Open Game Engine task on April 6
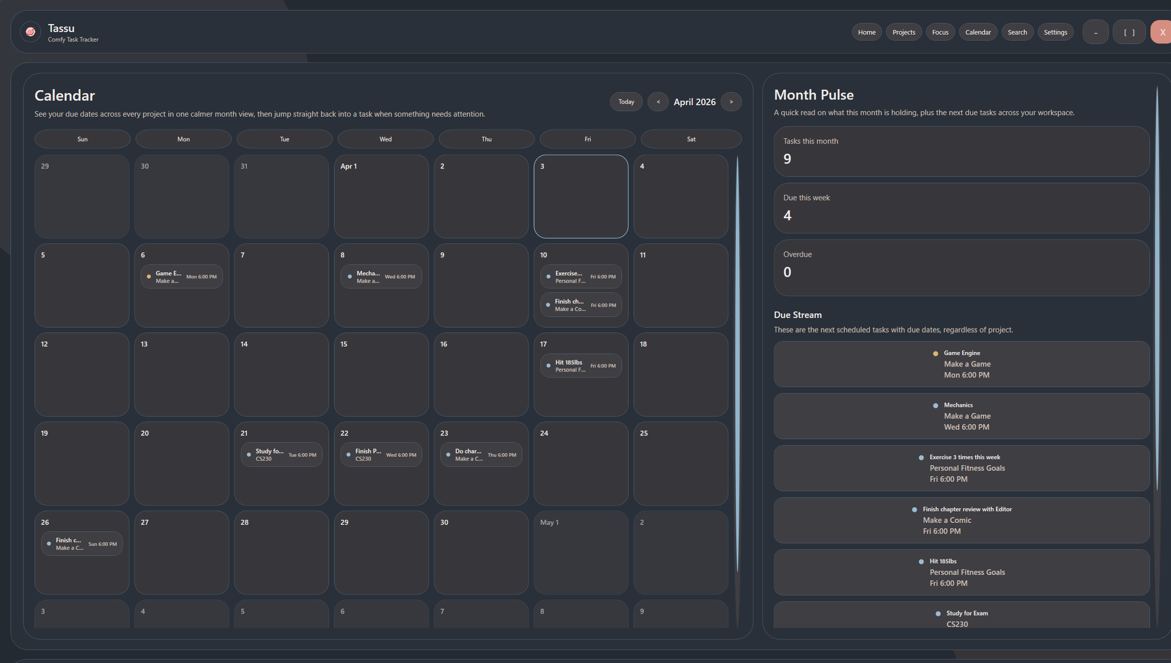1171x663 pixels. click(x=182, y=277)
